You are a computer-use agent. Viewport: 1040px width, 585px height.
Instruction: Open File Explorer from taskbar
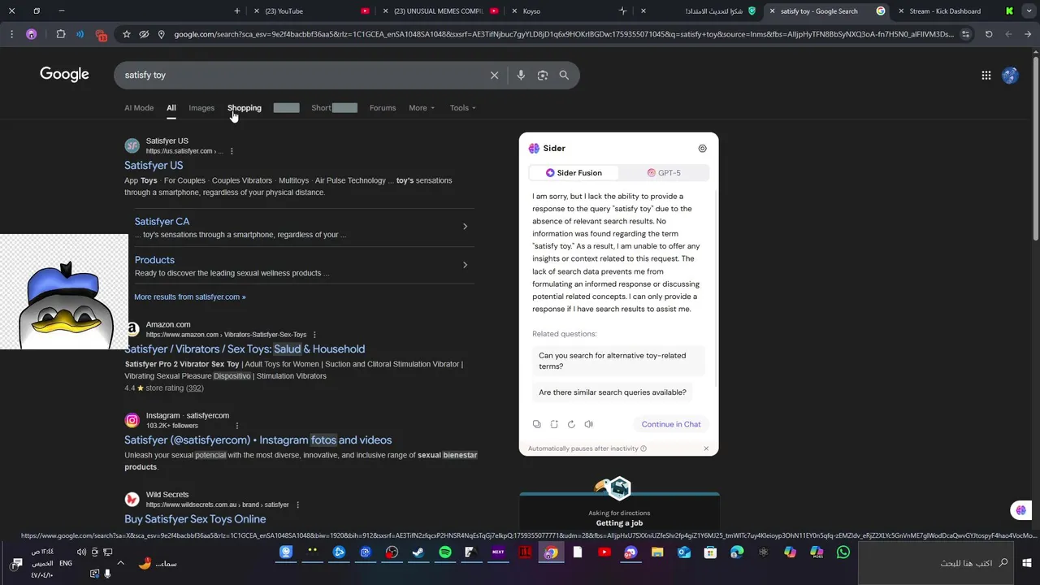657,552
